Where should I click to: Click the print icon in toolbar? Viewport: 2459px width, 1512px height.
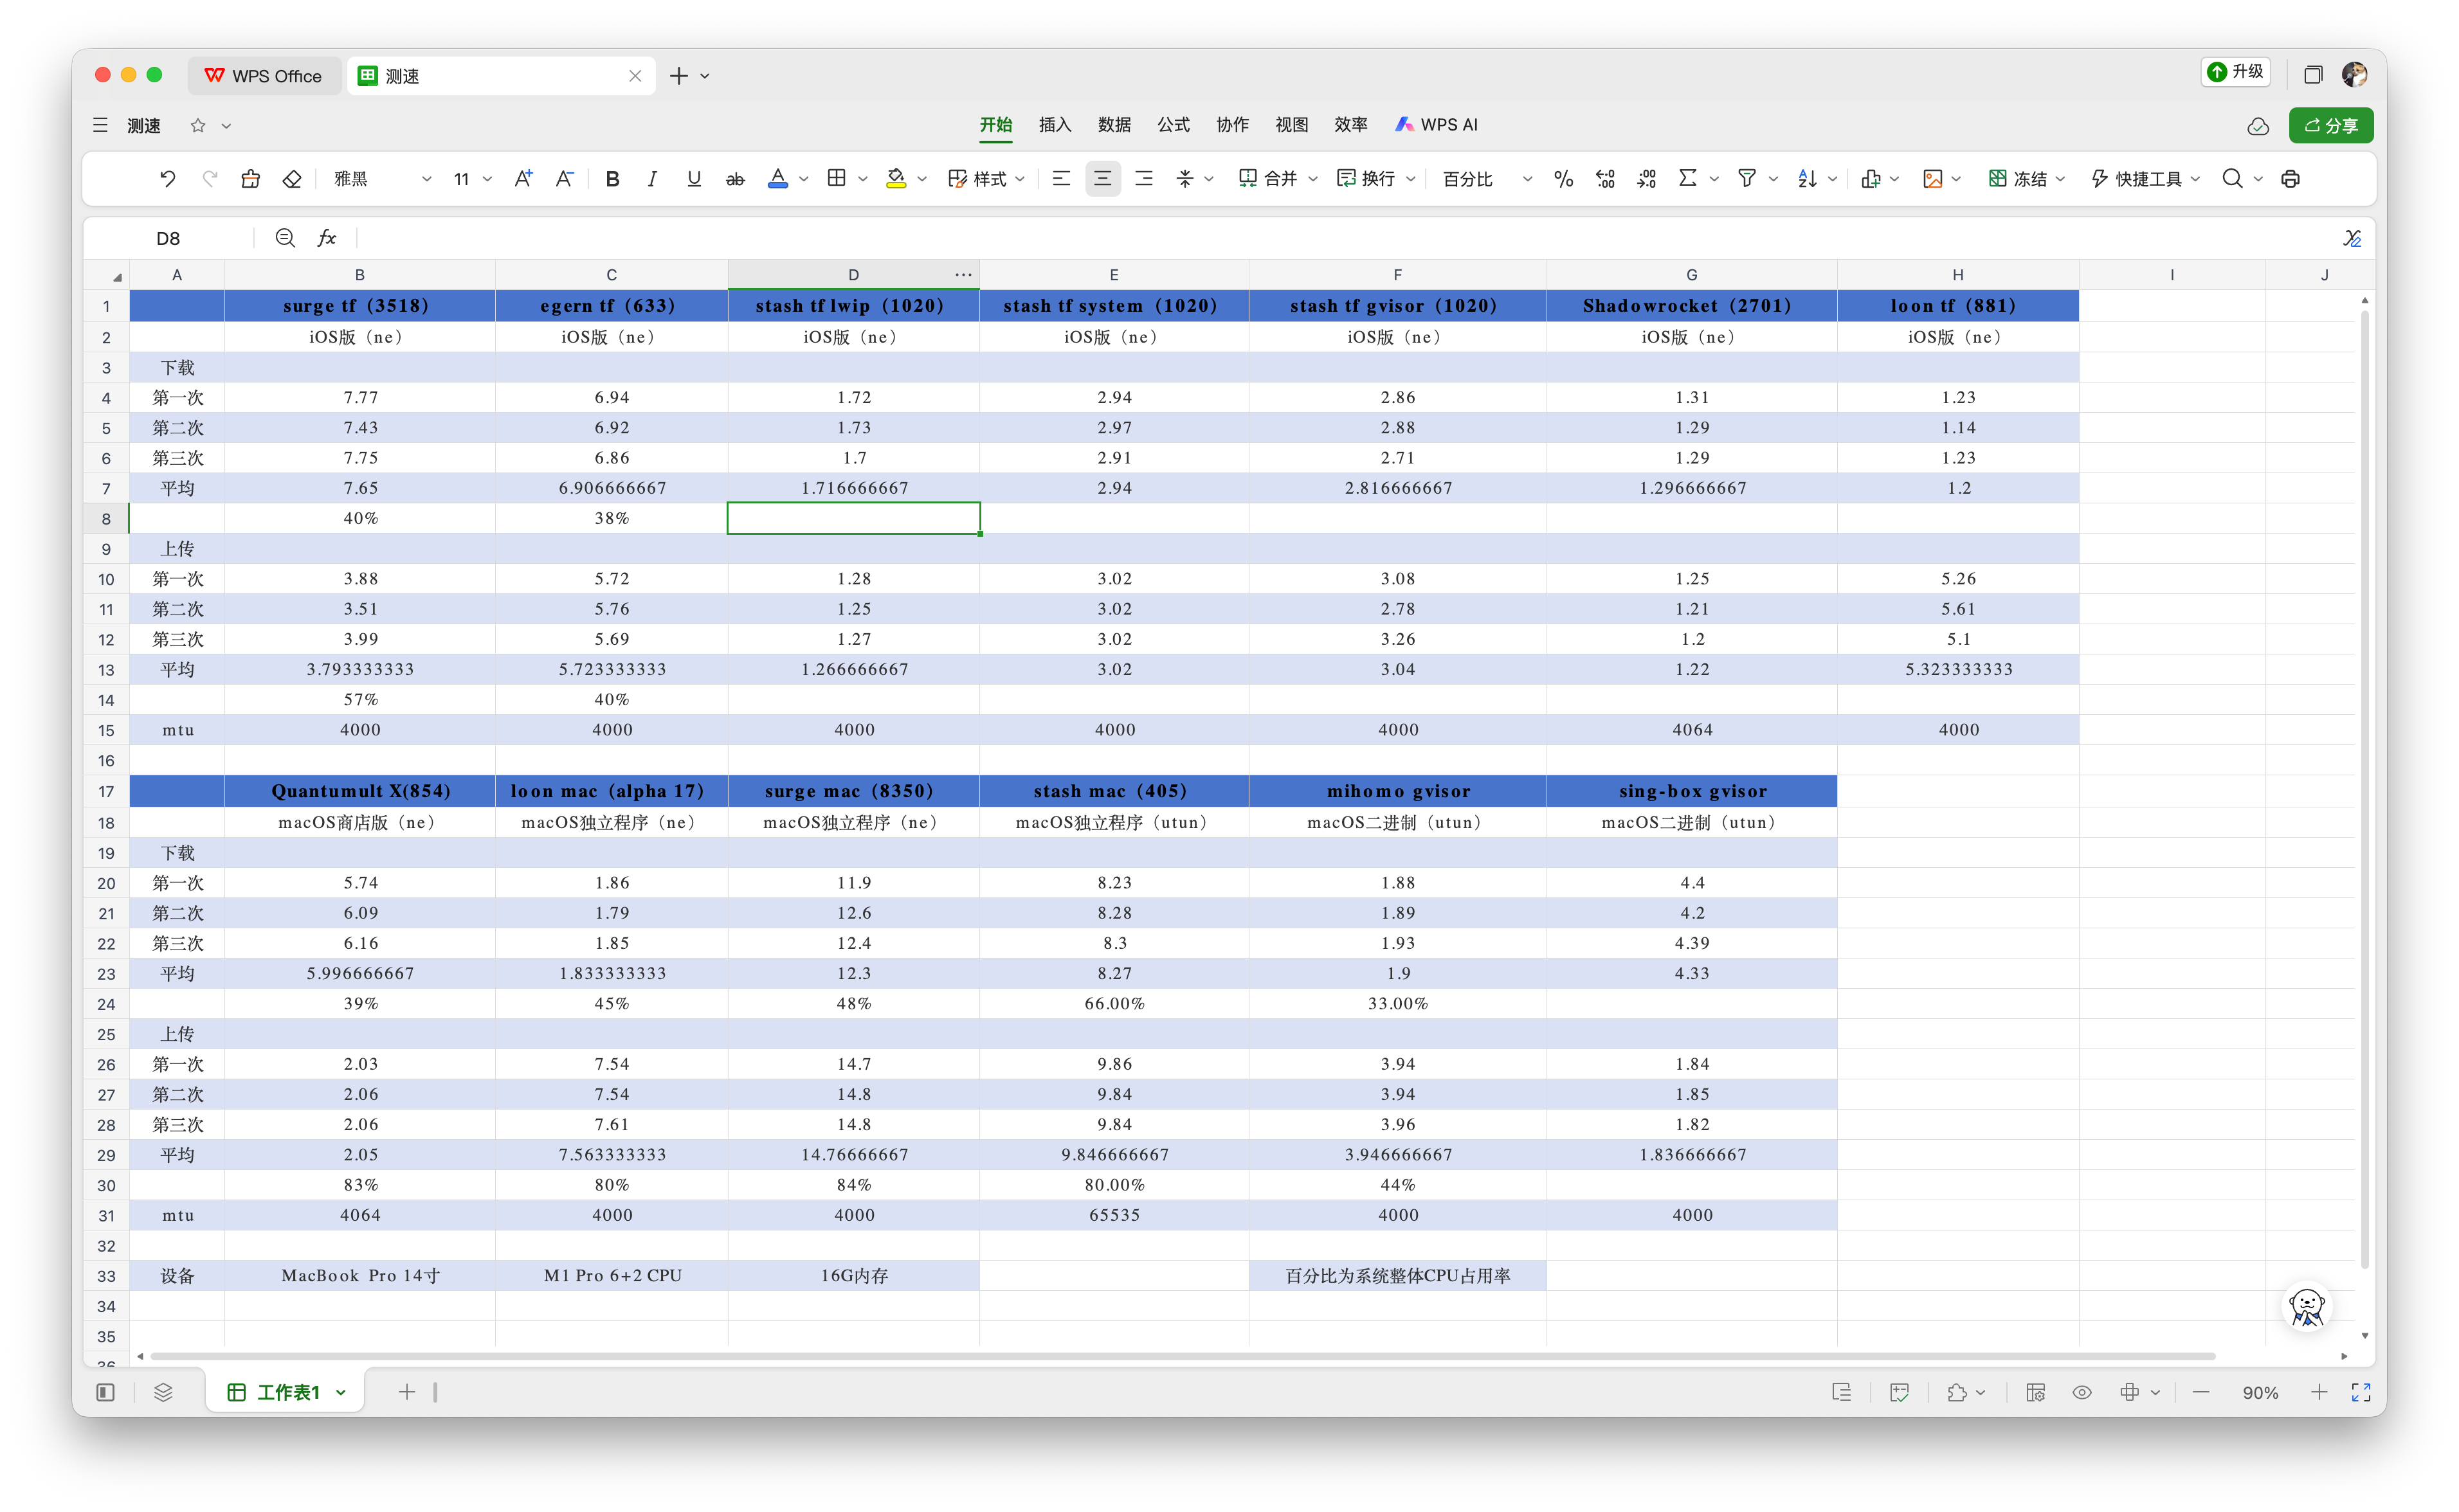click(2290, 178)
